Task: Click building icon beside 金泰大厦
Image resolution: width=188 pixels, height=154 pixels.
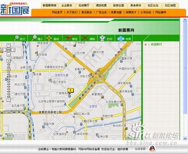Action: pyautogui.click(x=31, y=70)
